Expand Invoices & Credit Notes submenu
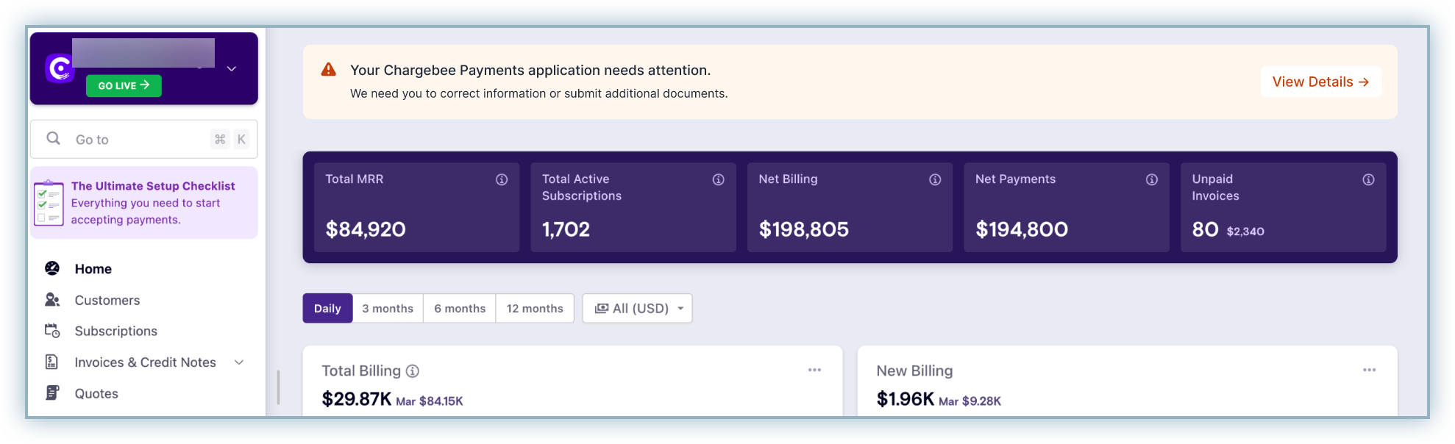 point(239,362)
